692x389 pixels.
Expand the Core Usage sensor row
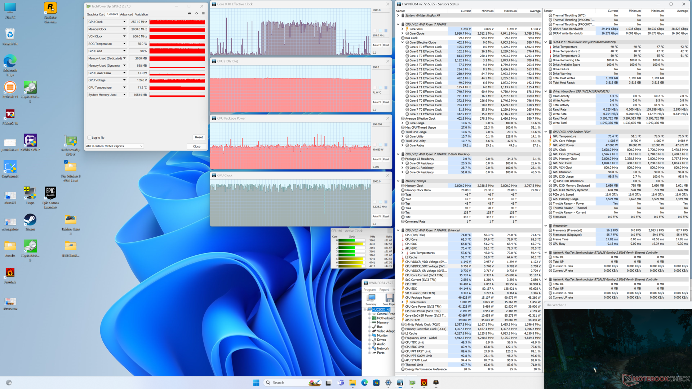click(403, 123)
